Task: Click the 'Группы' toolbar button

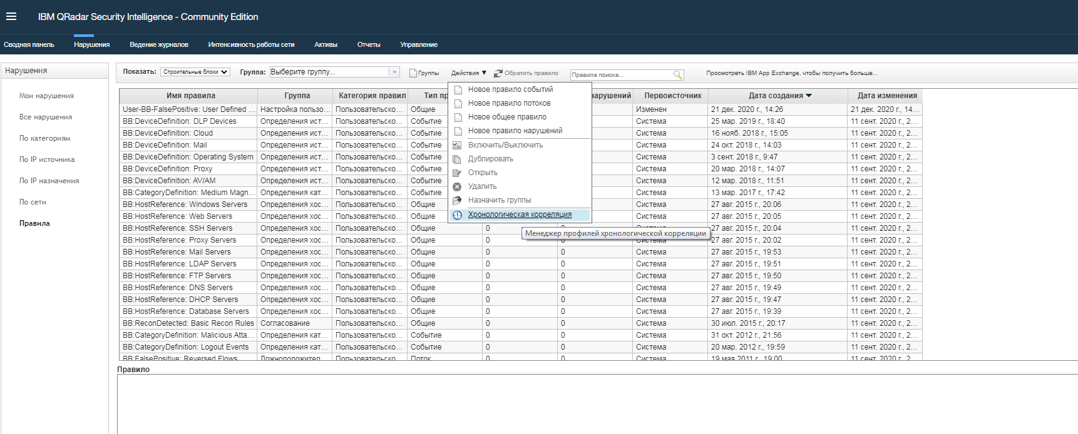Action: pyautogui.click(x=424, y=73)
